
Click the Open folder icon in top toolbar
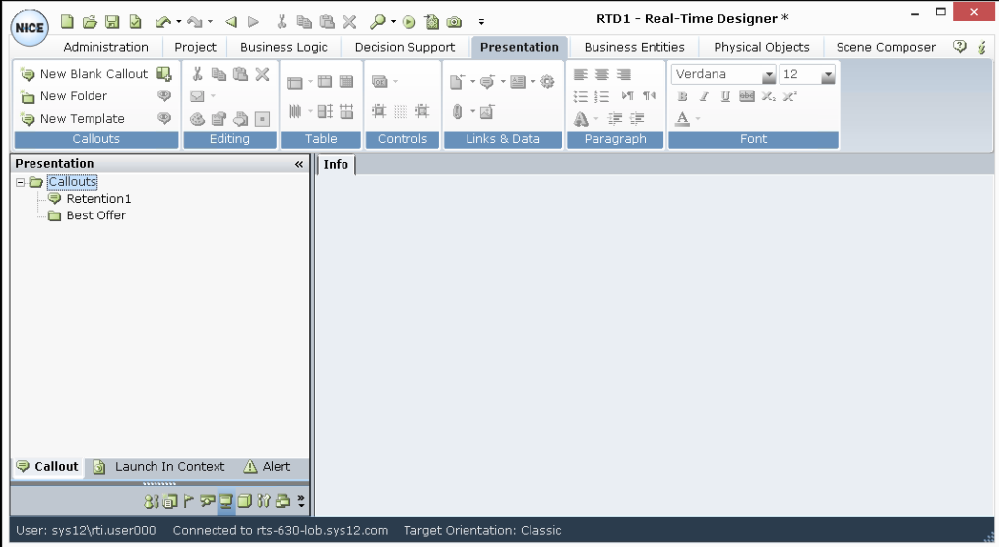click(90, 21)
